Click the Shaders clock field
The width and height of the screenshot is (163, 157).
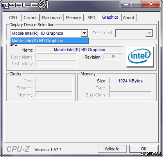[x=54, y=88]
